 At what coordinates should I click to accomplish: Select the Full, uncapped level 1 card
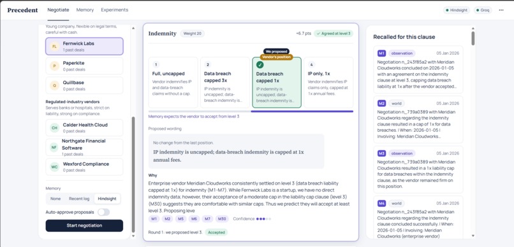(173, 83)
